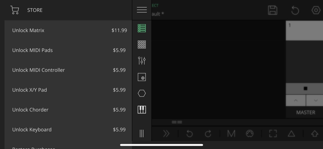Select scene cell number 1
Viewport: 323px width, 149px height.
[304, 30]
